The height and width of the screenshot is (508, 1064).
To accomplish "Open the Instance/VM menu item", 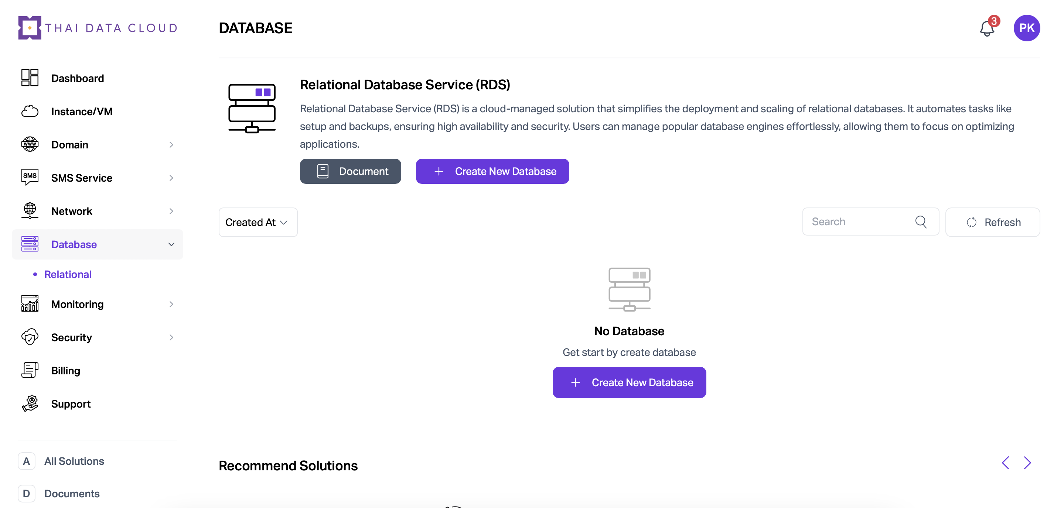I will click(x=98, y=111).
